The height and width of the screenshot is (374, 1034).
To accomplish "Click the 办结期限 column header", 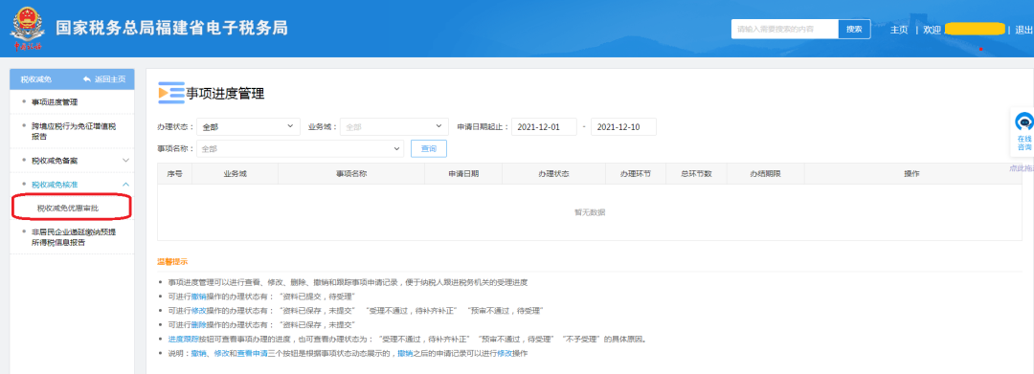I will coord(765,174).
